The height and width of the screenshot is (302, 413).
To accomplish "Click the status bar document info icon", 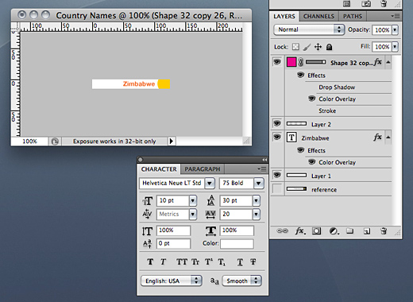I will (55, 141).
